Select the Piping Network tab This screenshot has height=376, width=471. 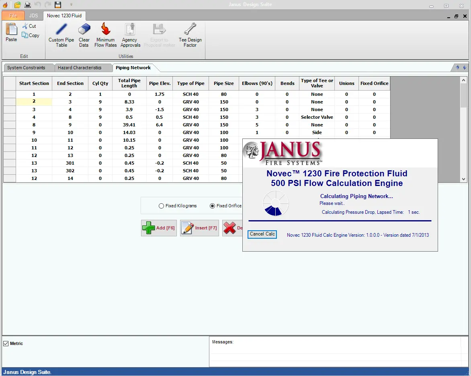(x=133, y=68)
